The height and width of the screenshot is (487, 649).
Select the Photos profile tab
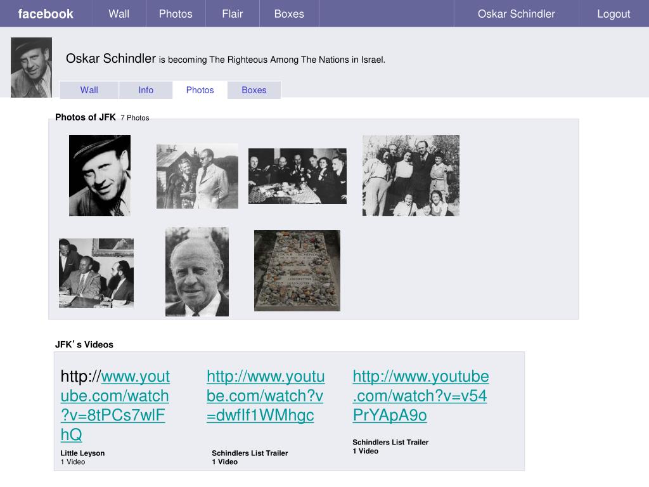tap(200, 90)
